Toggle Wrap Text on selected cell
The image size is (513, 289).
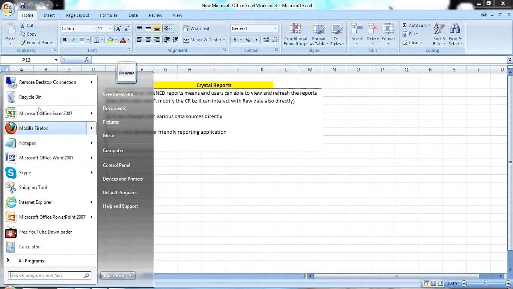point(196,28)
